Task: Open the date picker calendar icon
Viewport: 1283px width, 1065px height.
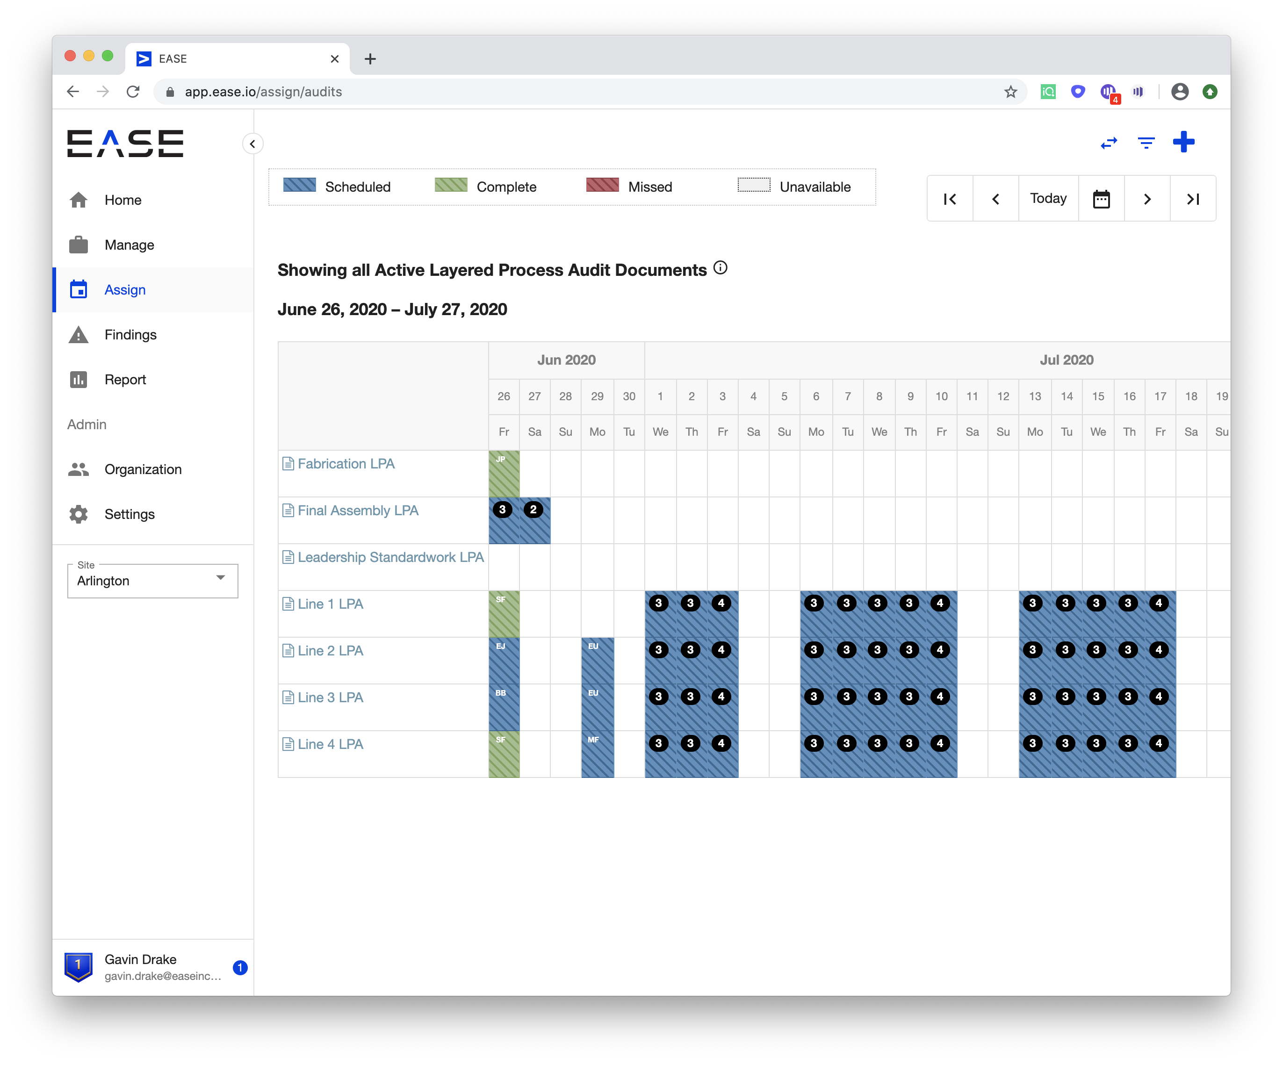Action: [1102, 198]
